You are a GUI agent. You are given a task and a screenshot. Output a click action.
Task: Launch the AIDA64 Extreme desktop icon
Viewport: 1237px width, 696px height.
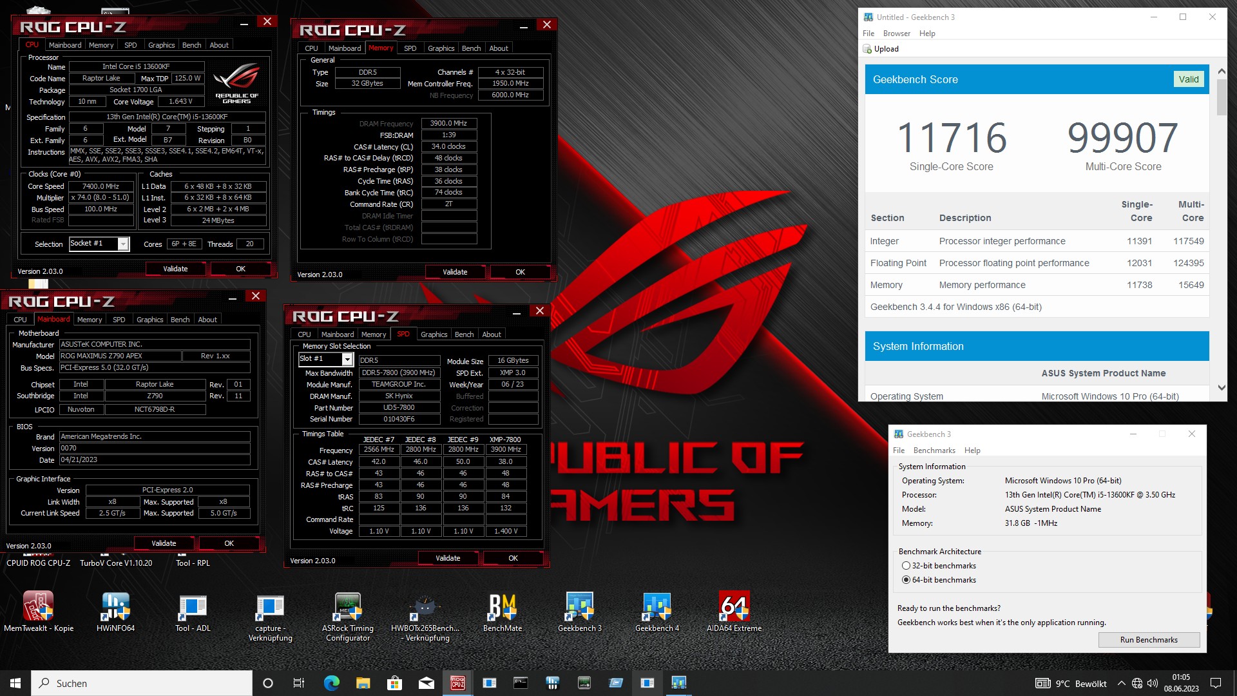(734, 611)
